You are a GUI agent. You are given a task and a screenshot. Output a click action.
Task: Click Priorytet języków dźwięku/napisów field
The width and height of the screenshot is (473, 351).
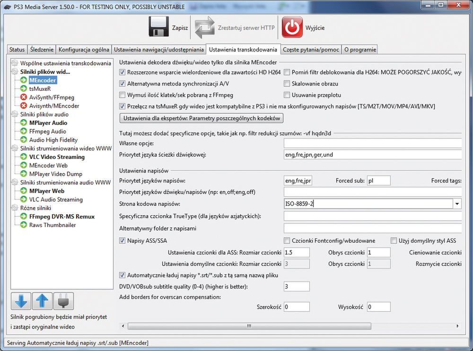(x=373, y=192)
